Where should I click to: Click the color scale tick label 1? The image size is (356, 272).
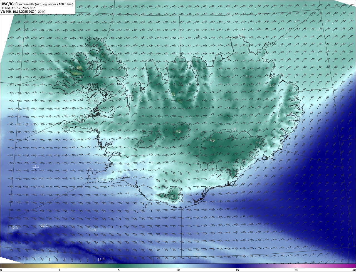[60, 270]
